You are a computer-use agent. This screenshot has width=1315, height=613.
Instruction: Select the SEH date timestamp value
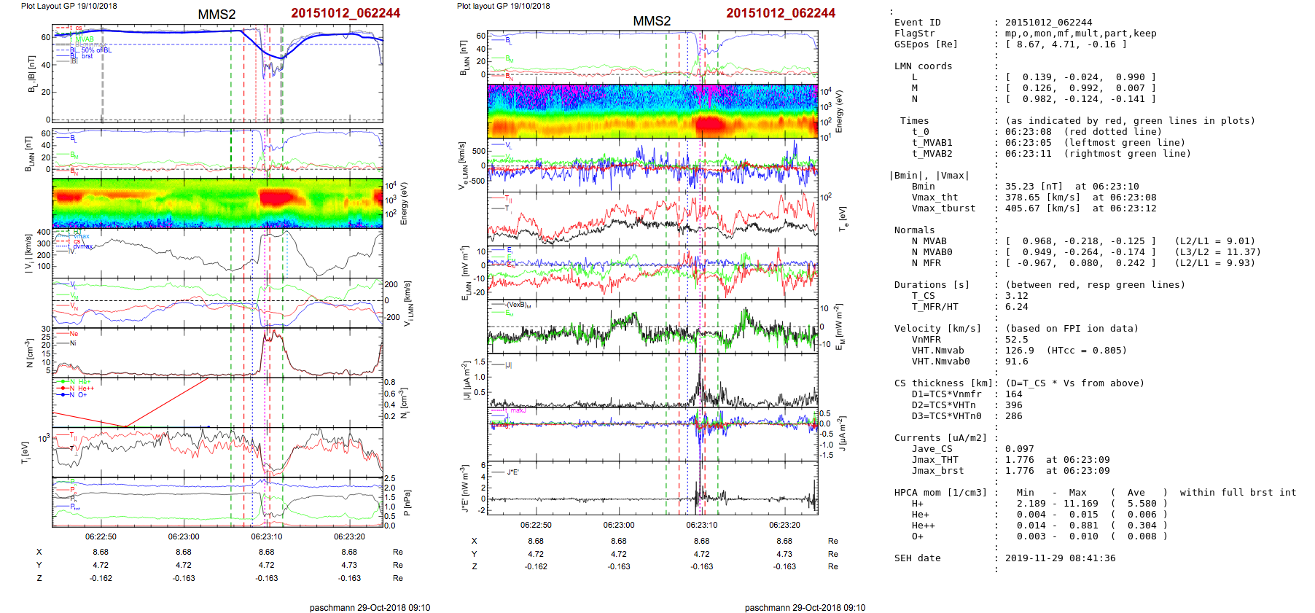(1060, 558)
